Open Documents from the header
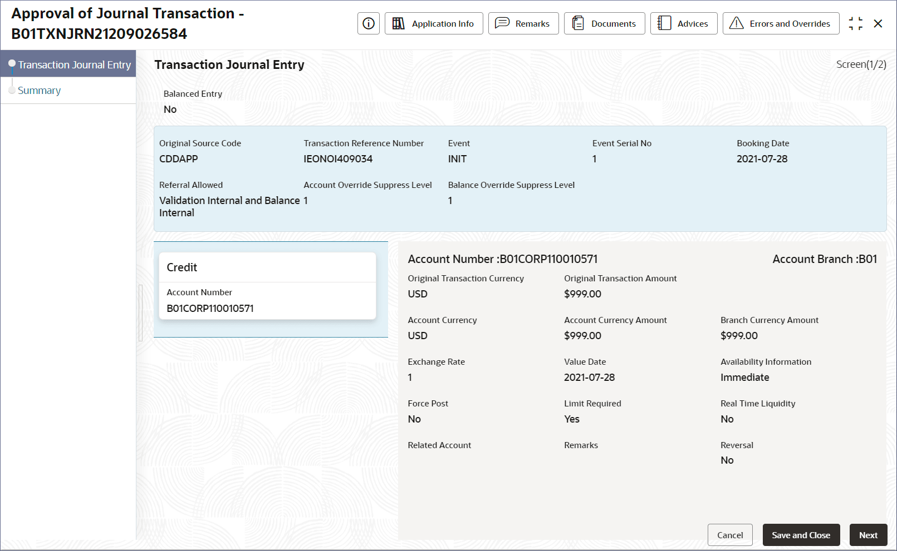Viewport: 897px width, 551px height. 604,23
